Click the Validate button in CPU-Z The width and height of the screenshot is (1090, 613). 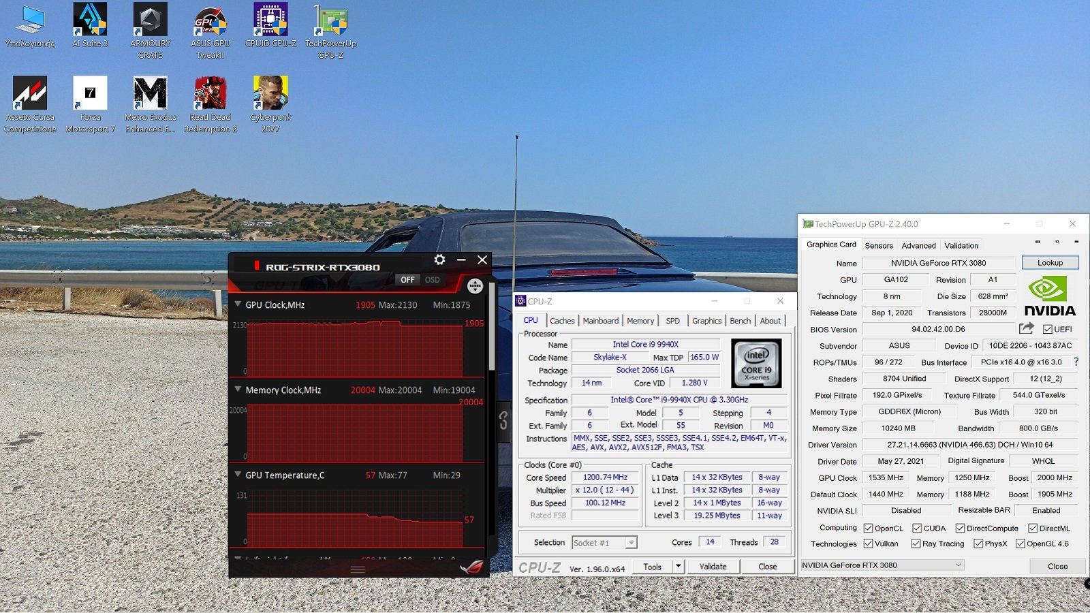pos(713,566)
